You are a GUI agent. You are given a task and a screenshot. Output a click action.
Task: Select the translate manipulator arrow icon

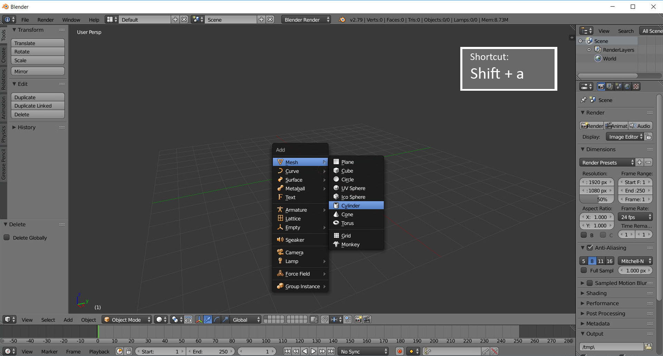[208, 320]
